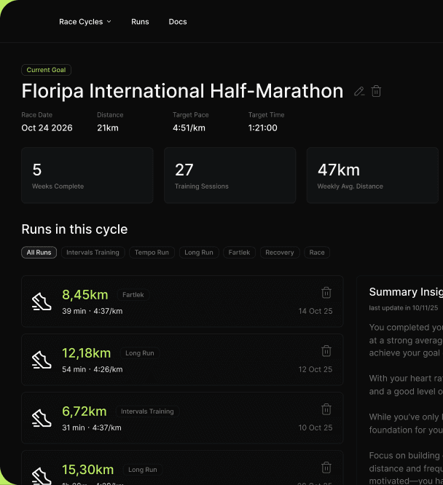This screenshot has height=485, width=443.
Task: Click the Summary Insights heading
Action: pos(406,292)
